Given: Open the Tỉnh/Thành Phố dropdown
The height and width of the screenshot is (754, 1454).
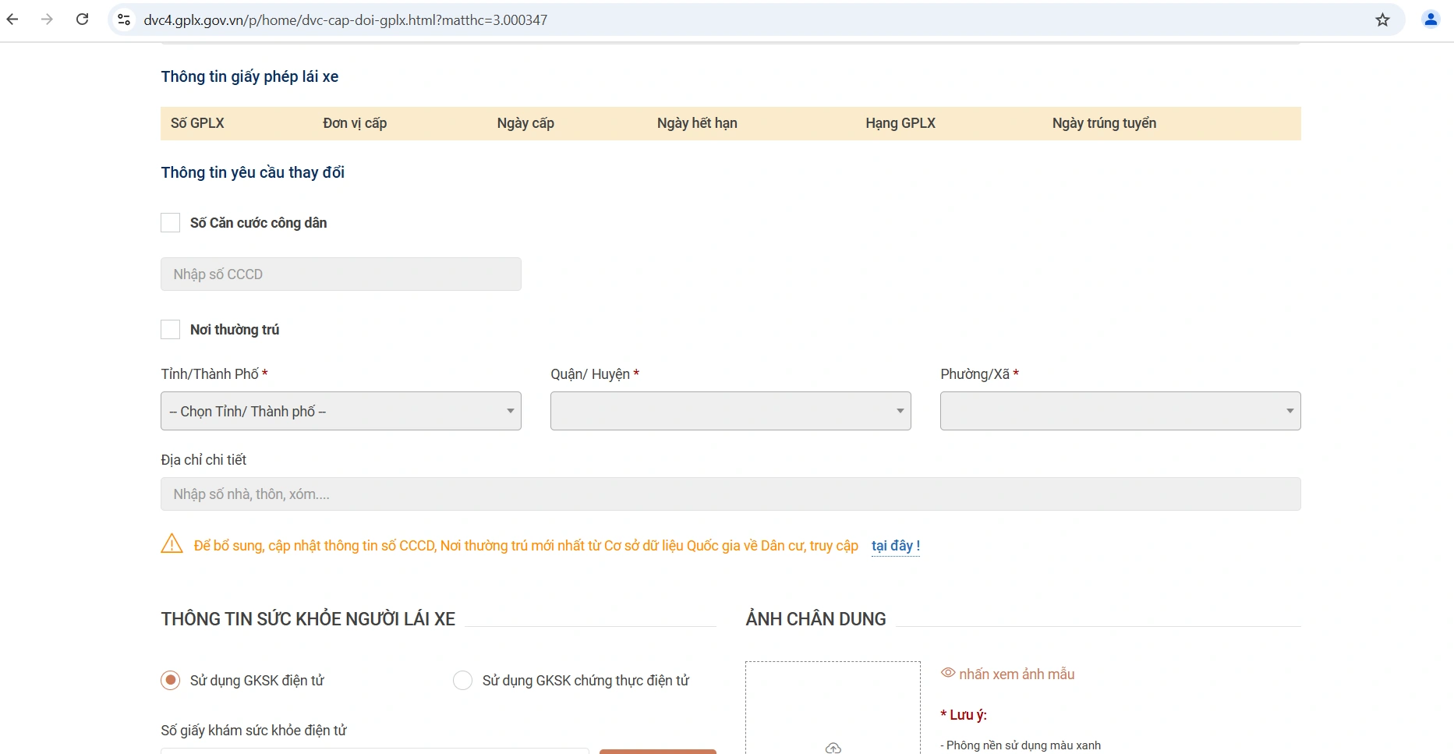Looking at the screenshot, I should click(341, 411).
